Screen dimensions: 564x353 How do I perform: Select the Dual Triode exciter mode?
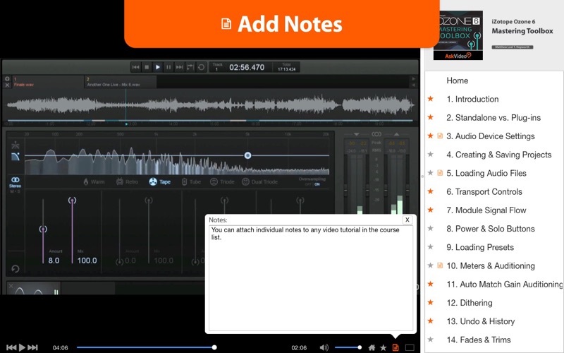pos(259,182)
